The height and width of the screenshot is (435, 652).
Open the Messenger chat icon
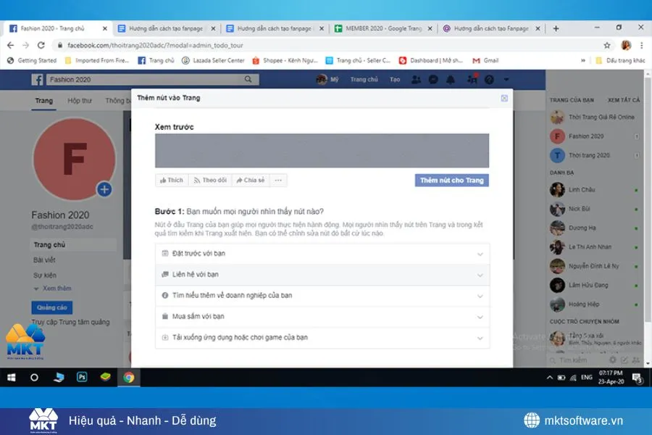433,80
